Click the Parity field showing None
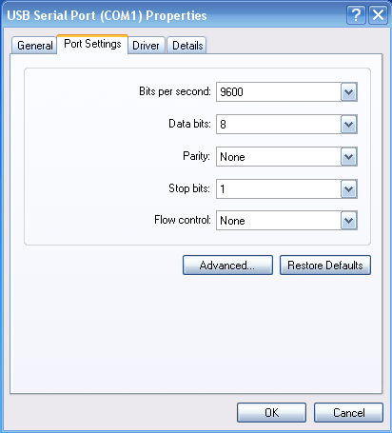The image size is (392, 433). pyautogui.click(x=279, y=156)
